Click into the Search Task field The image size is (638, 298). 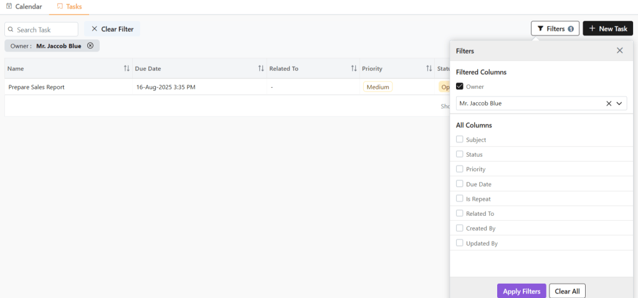(x=45, y=29)
